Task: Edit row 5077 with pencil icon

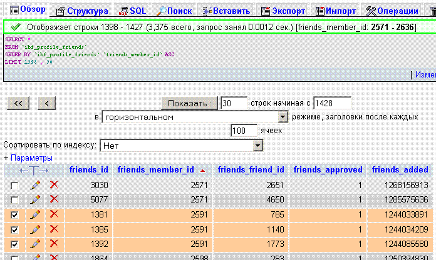Action: 35,199
